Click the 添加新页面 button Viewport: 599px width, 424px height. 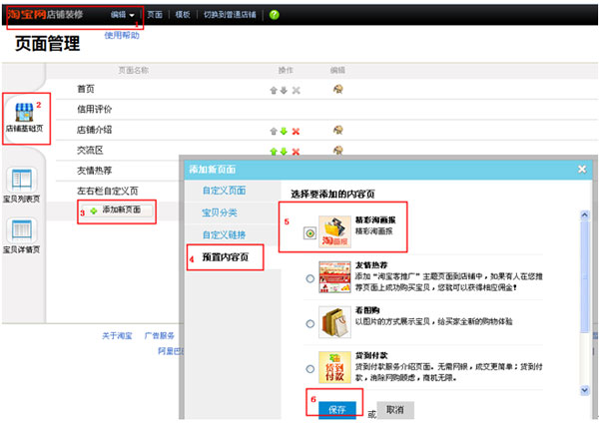point(118,211)
